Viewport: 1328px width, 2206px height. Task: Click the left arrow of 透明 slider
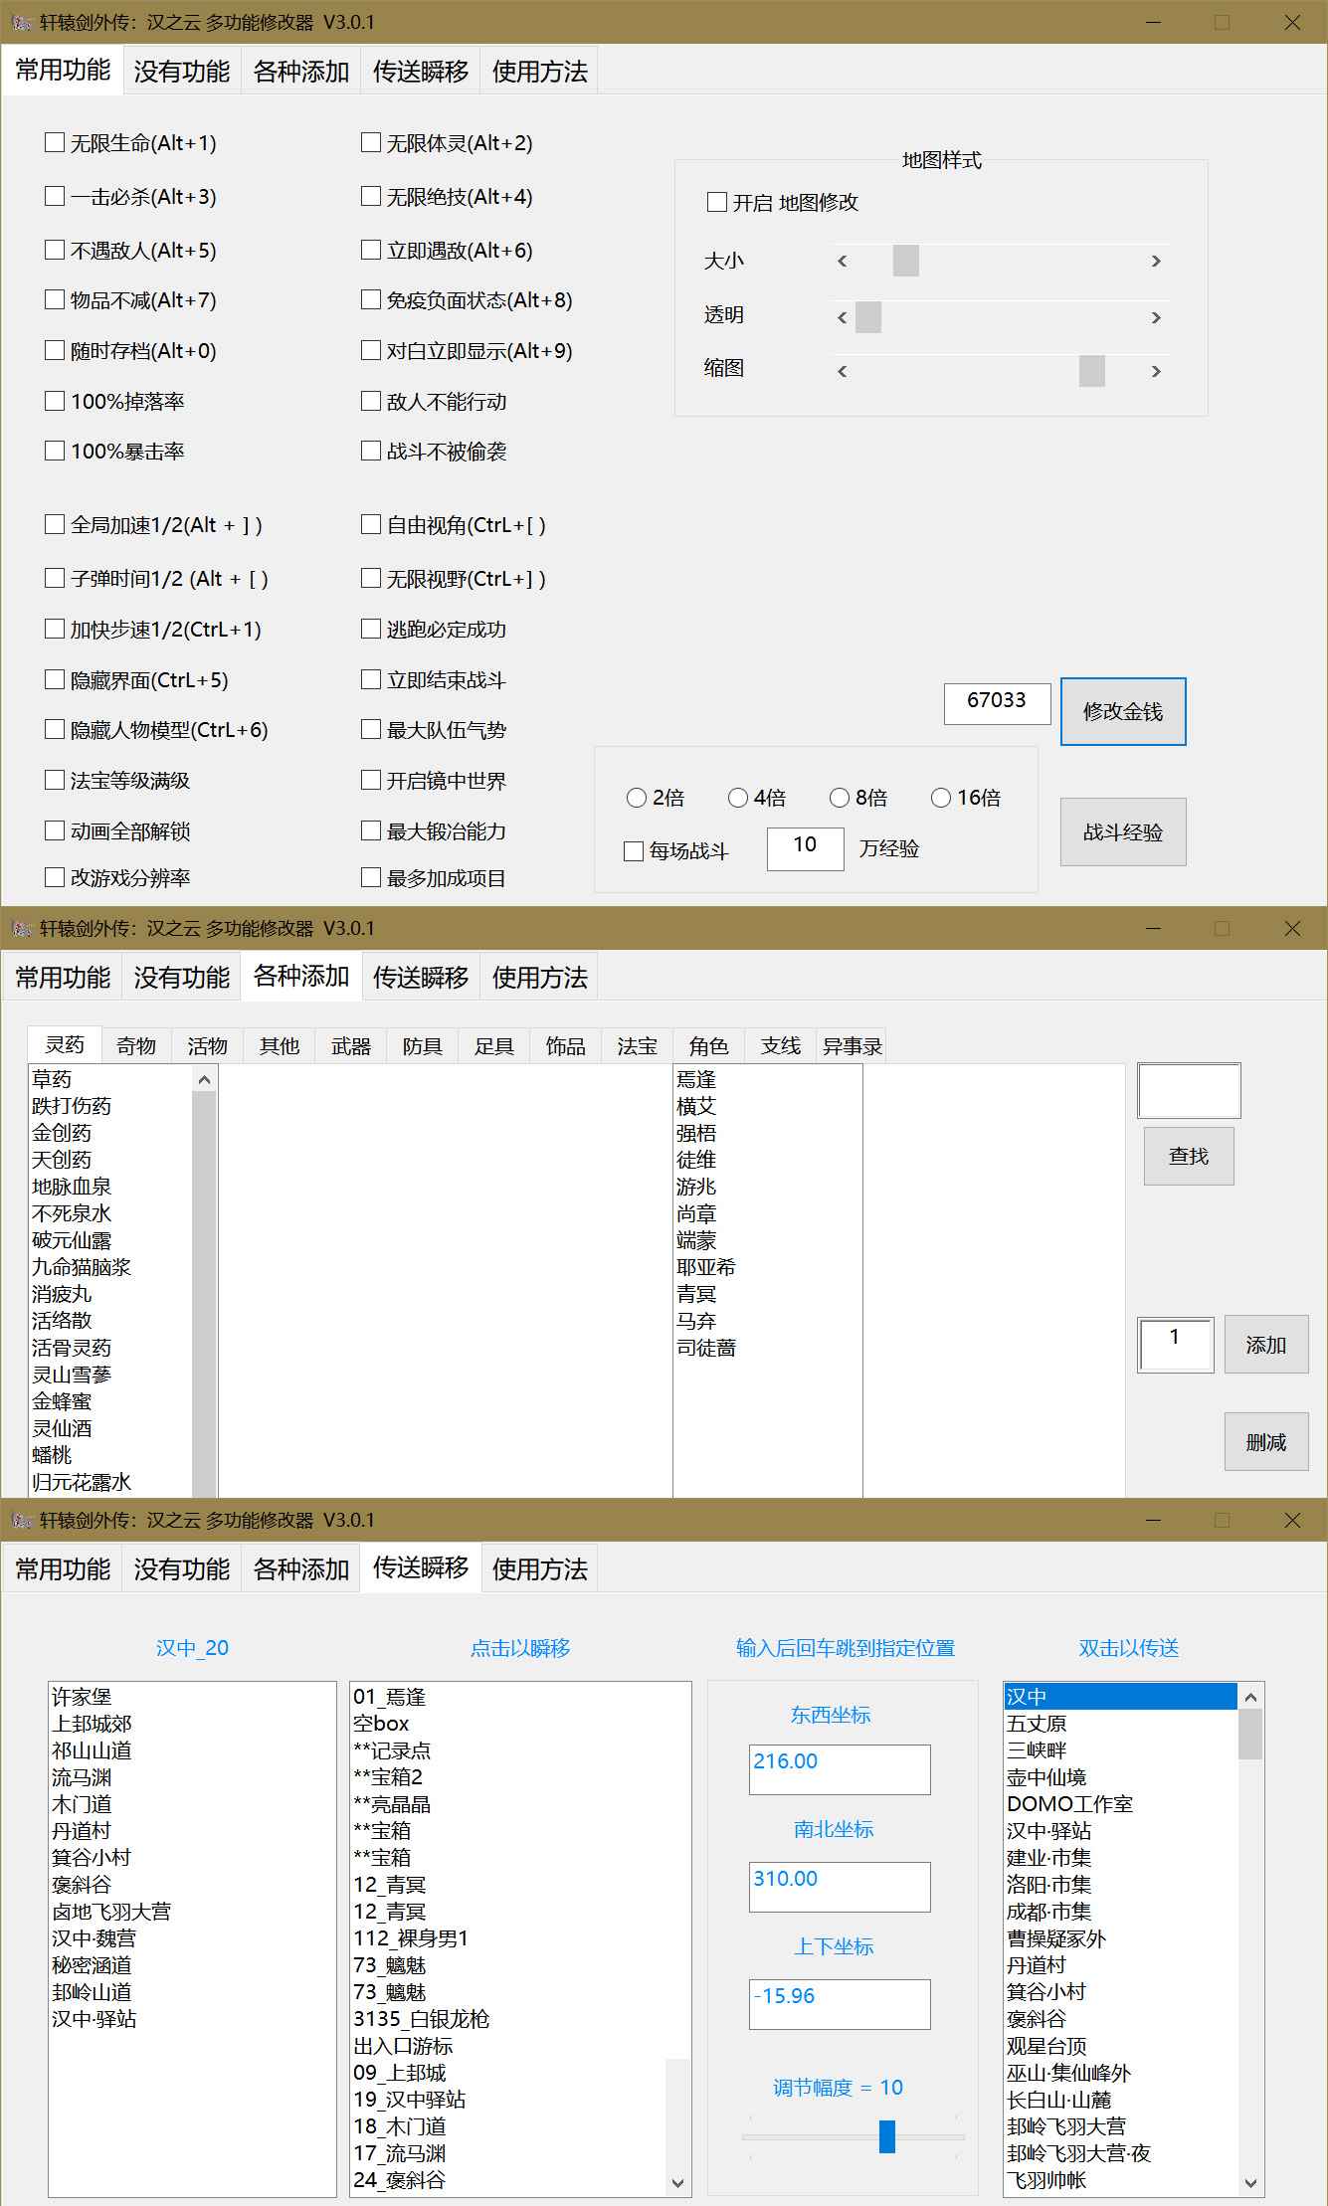click(x=843, y=317)
